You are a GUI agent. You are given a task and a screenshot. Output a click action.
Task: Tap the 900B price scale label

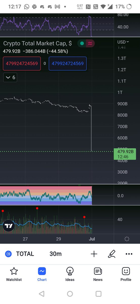[122, 104]
